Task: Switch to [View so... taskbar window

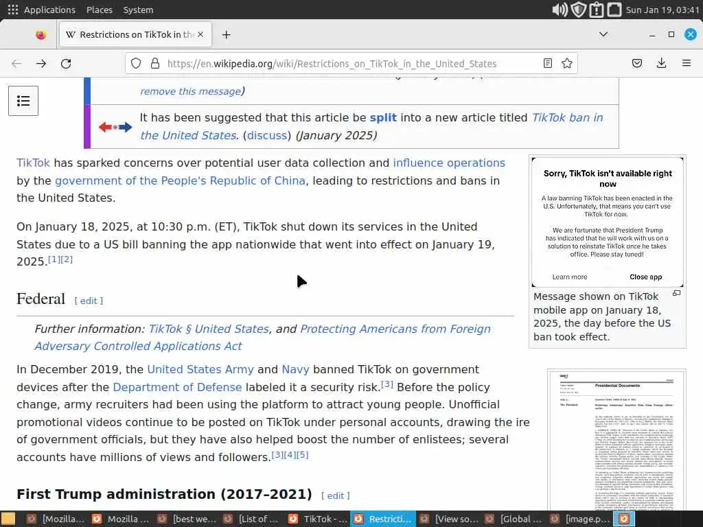Action: point(448,519)
